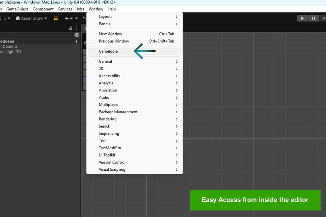
Task: Open the Hierarchy panel options (three dots)
Action: tap(76, 28)
